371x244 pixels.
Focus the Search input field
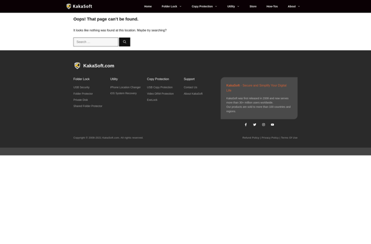coord(96,42)
